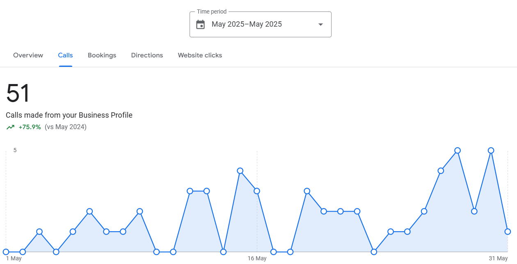The width and height of the screenshot is (517, 264).
Task: Open the Bookings tab
Action: (x=102, y=55)
